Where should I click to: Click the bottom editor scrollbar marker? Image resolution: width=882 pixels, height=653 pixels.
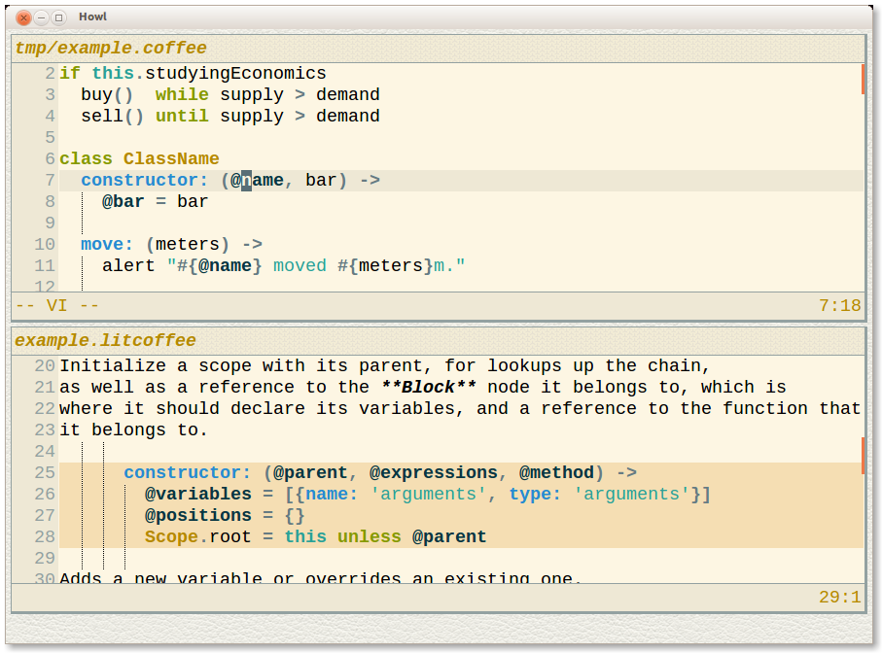point(863,456)
